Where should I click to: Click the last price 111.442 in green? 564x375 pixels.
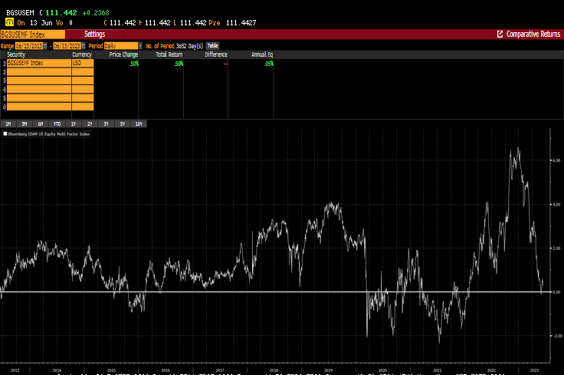[x=61, y=12]
